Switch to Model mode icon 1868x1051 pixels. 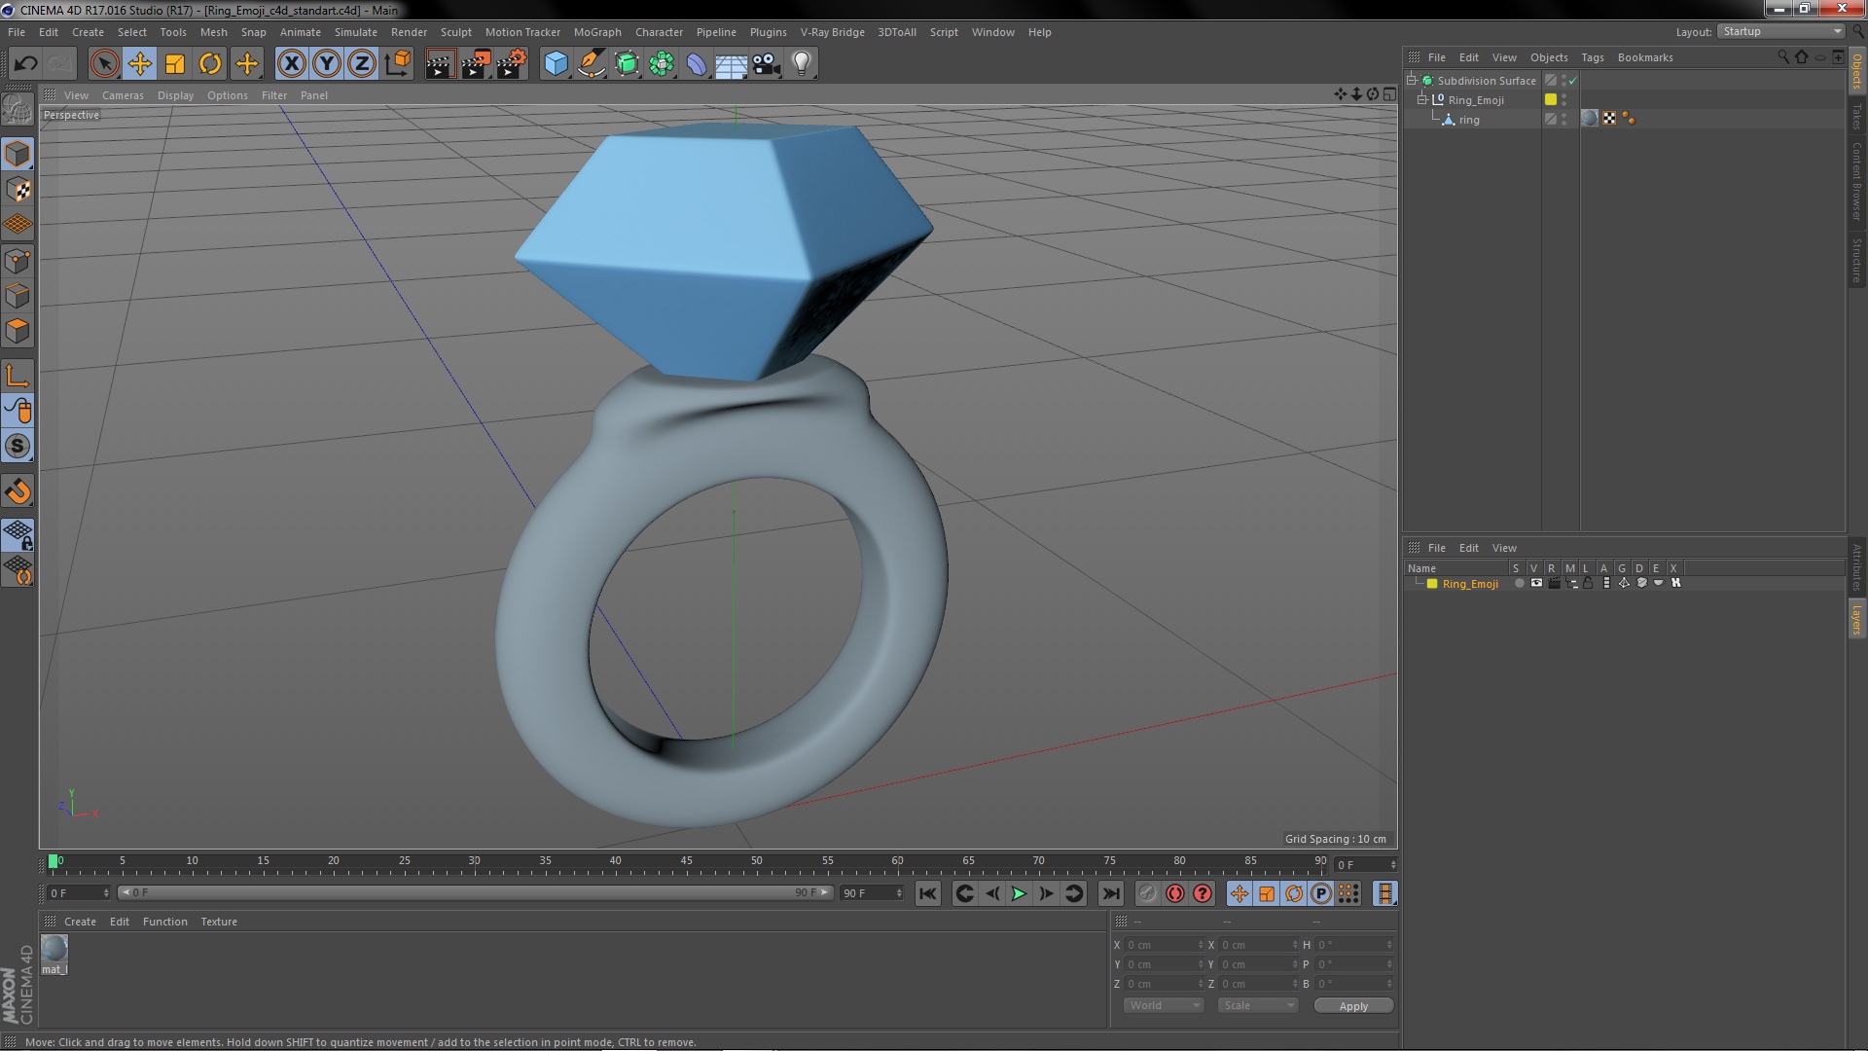(18, 154)
